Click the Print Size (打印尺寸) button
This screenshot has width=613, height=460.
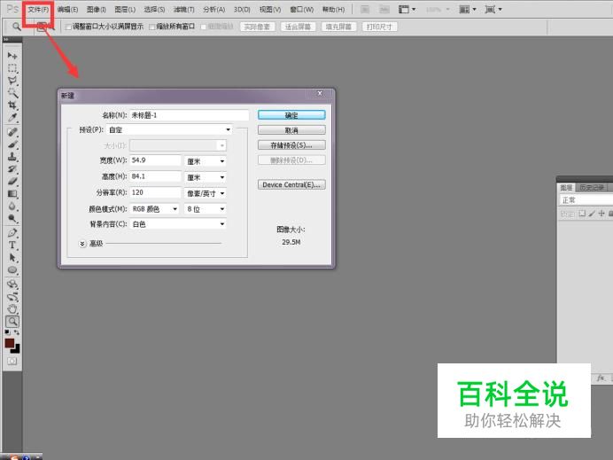click(x=380, y=27)
